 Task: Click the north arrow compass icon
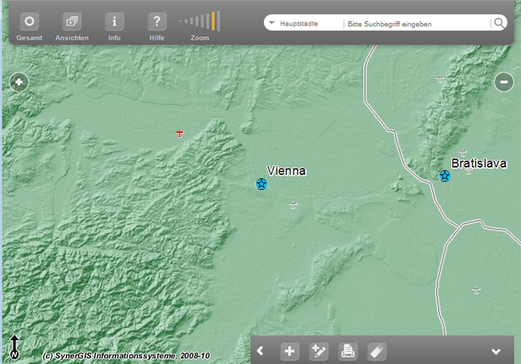pyautogui.click(x=14, y=347)
